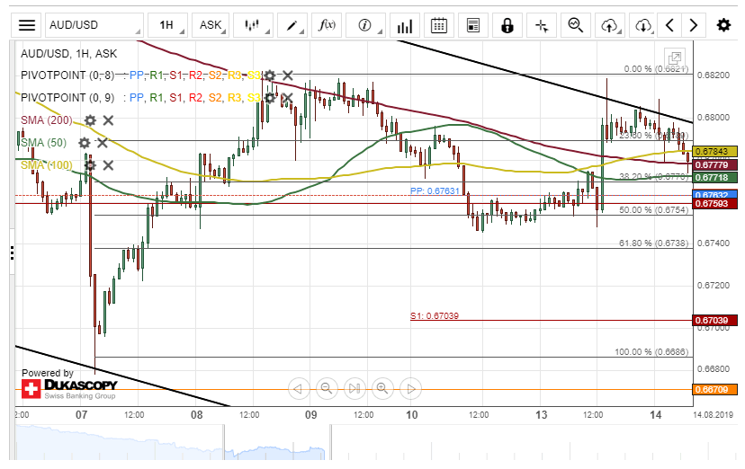
Task: Jump to latest bar skip control
Action: click(x=355, y=389)
